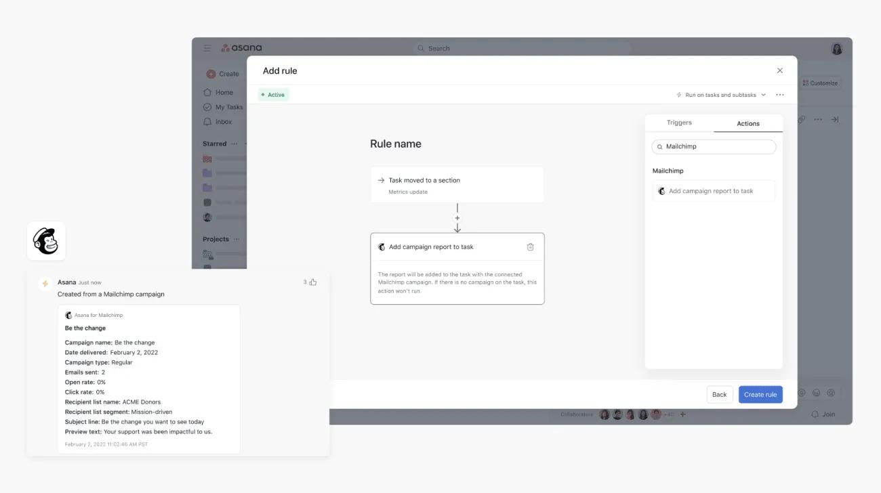Screen dimensions: 881x493
Task: Expand the Starred section options
Action: click(233, 144)
